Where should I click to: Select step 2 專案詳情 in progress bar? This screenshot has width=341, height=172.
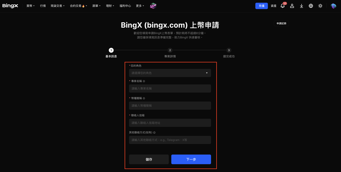[170, 53]
